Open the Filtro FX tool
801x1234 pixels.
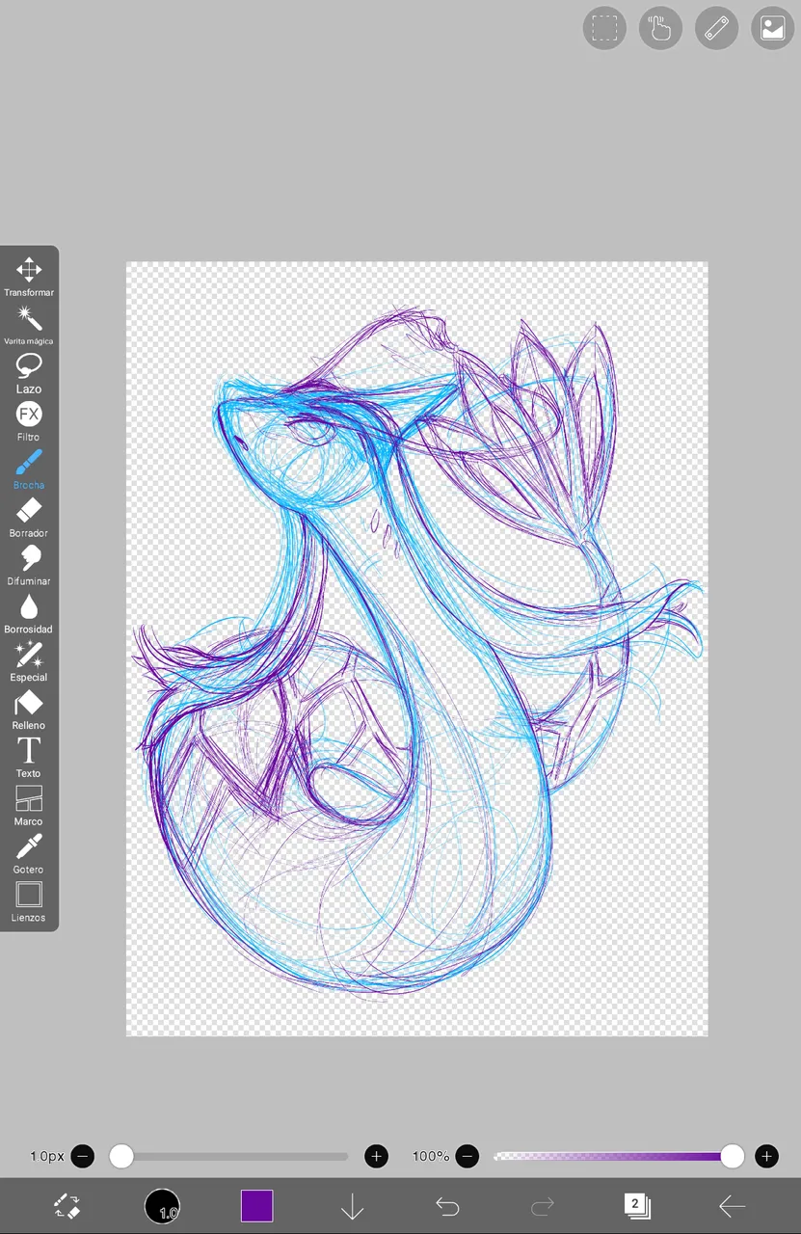click(x=29, y=420)
